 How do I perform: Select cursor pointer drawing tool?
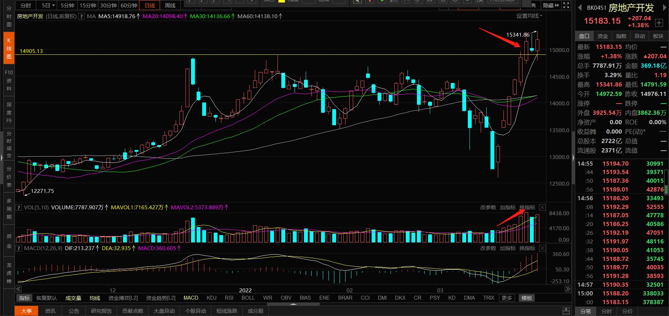coord(357,1)
